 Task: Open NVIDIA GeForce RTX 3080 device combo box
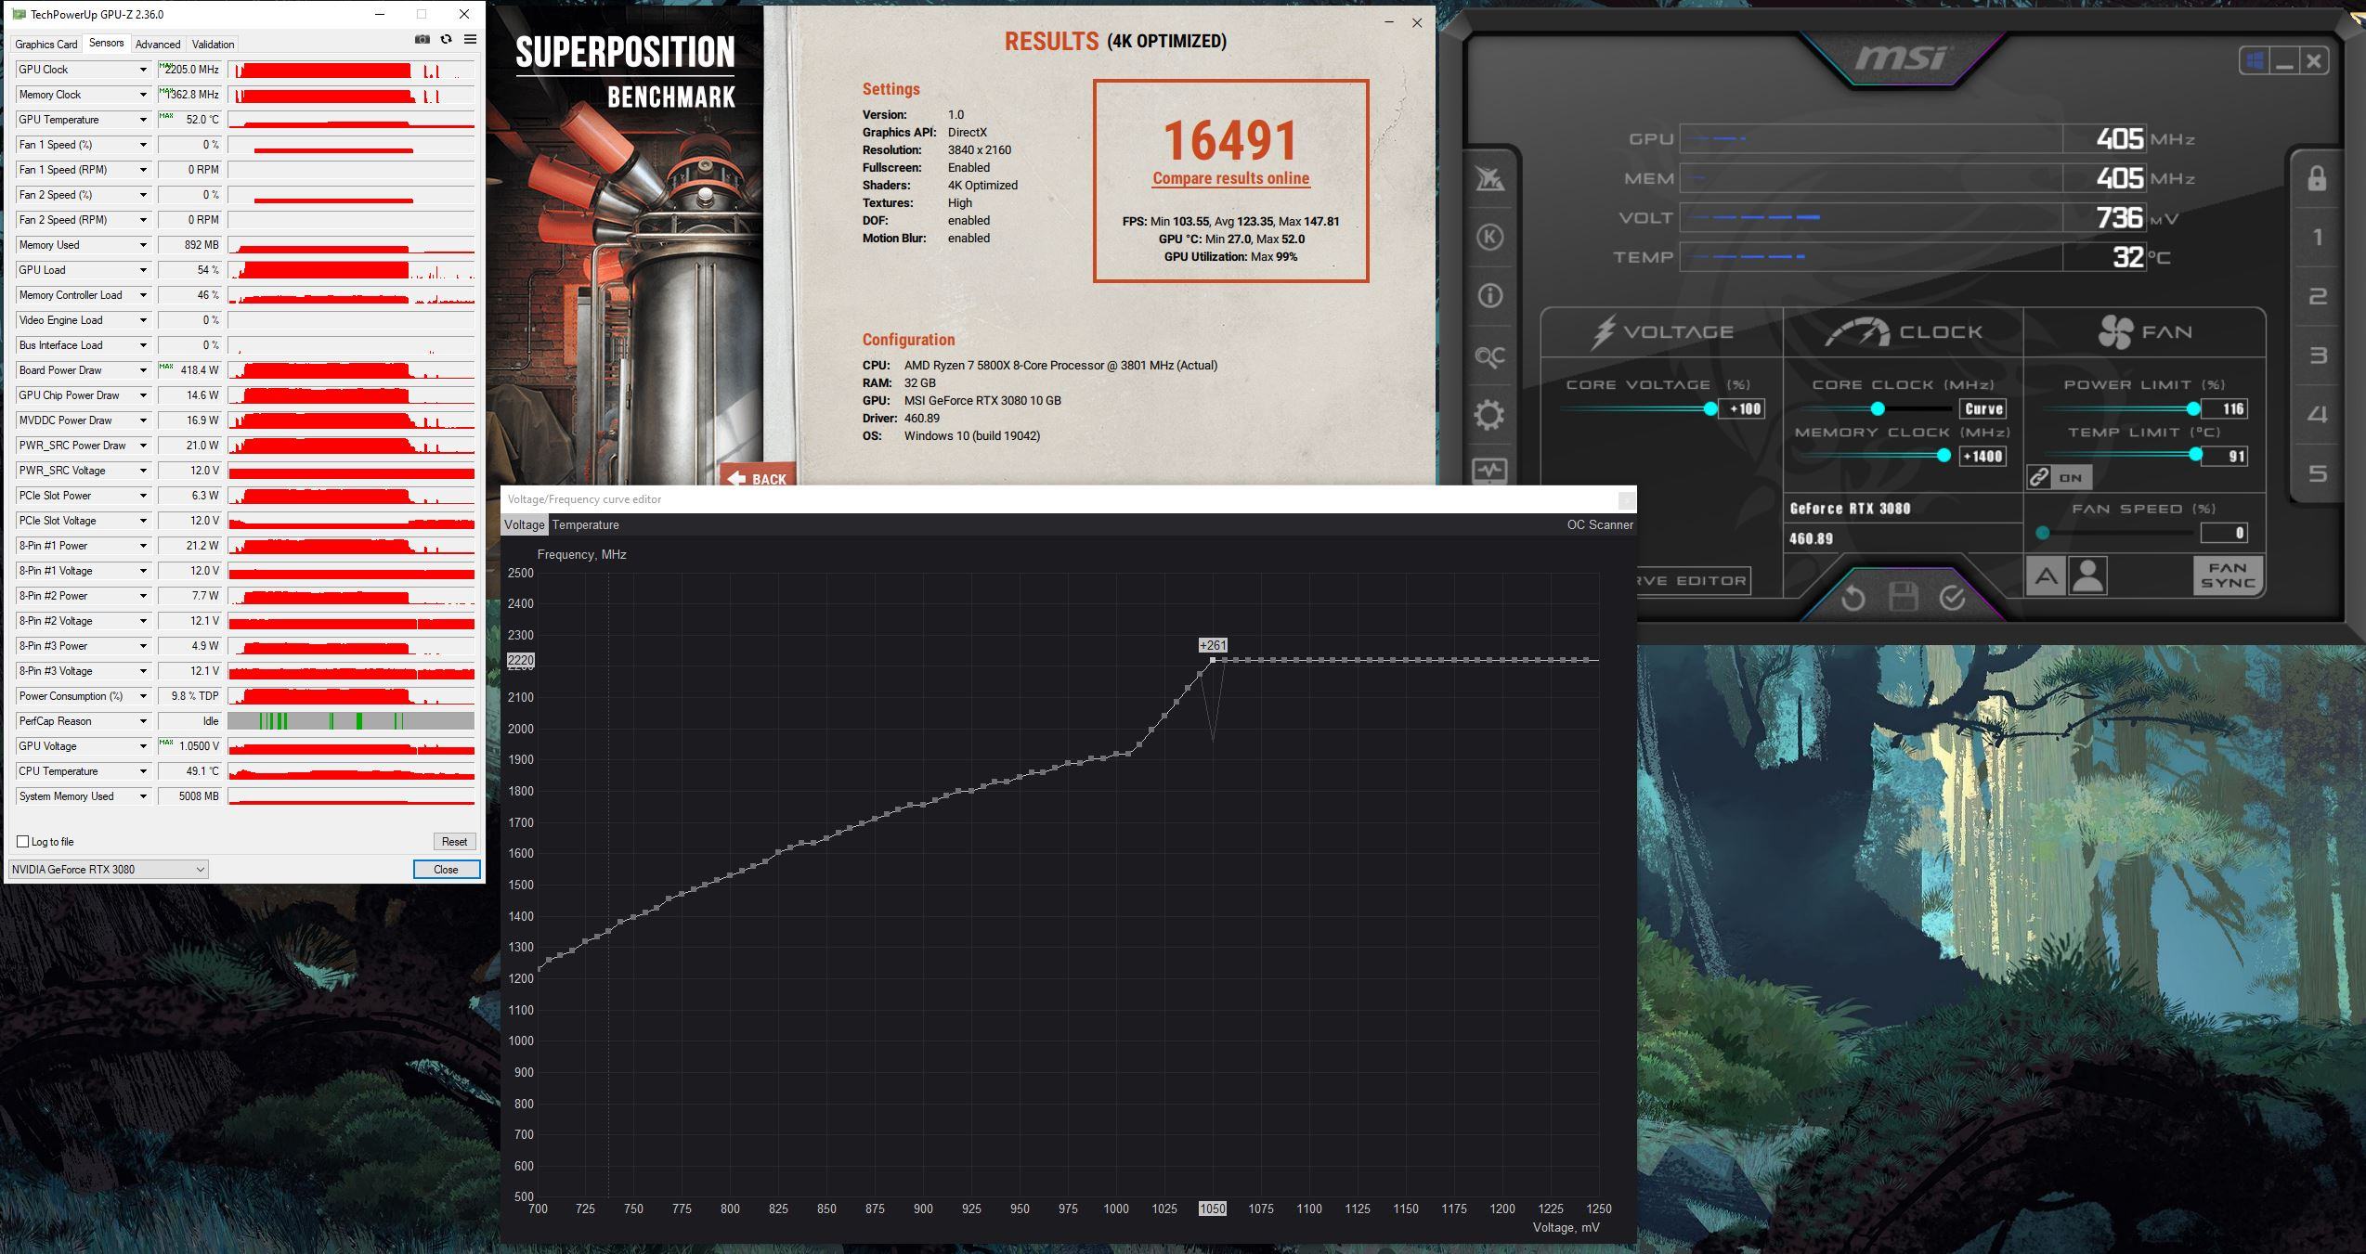[x=108, y=870]
